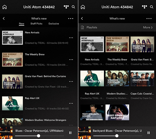Image resolution: width=156 pixels, height=139 pixels.
Task: Tap the home icon in left screen
Action: point(5,7)
